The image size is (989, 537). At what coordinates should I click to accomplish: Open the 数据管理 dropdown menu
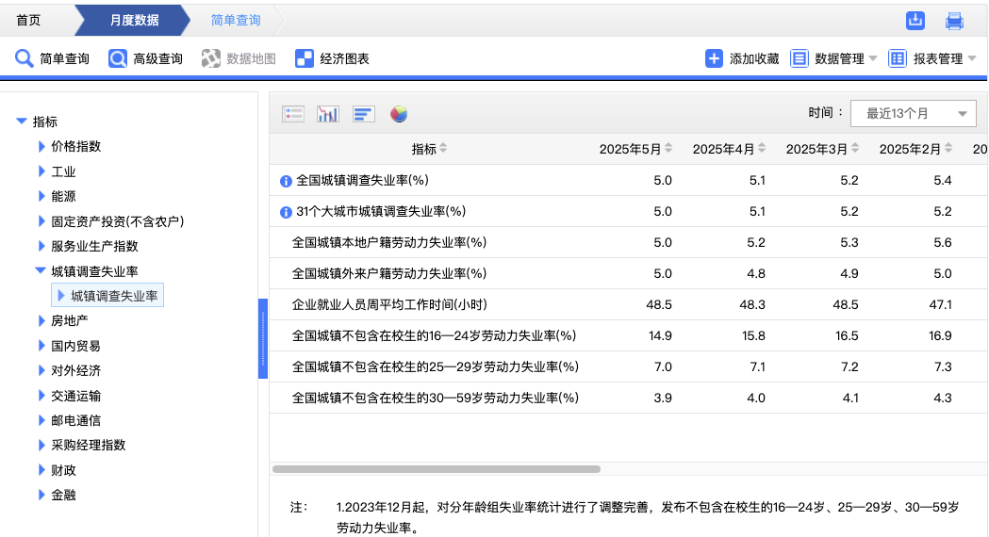click(833, 58)
